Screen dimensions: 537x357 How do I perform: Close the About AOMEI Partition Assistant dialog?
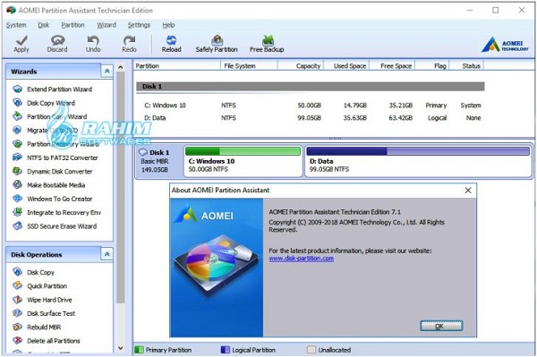468,191
